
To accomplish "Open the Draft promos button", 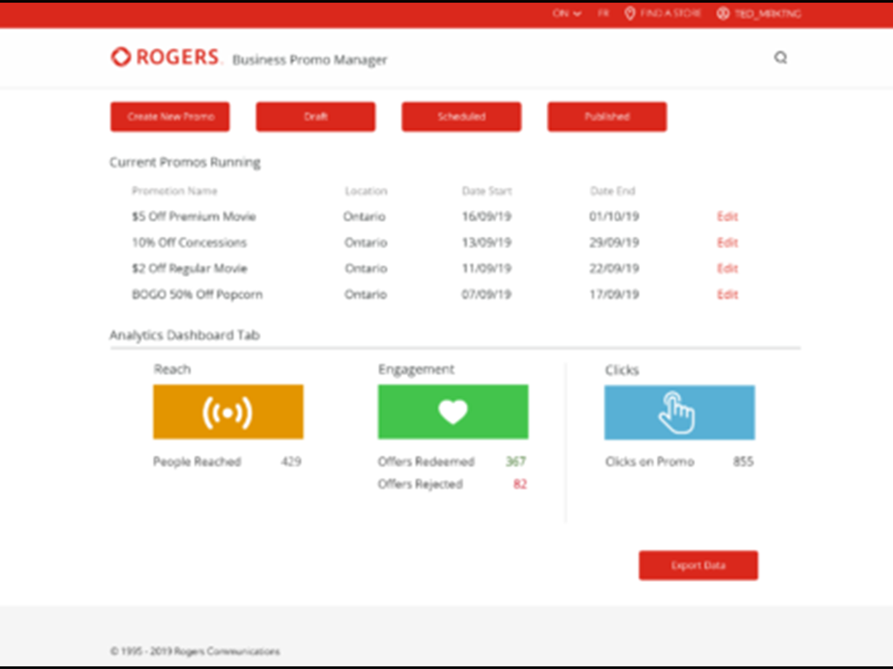I will click(x=316, y=117).
